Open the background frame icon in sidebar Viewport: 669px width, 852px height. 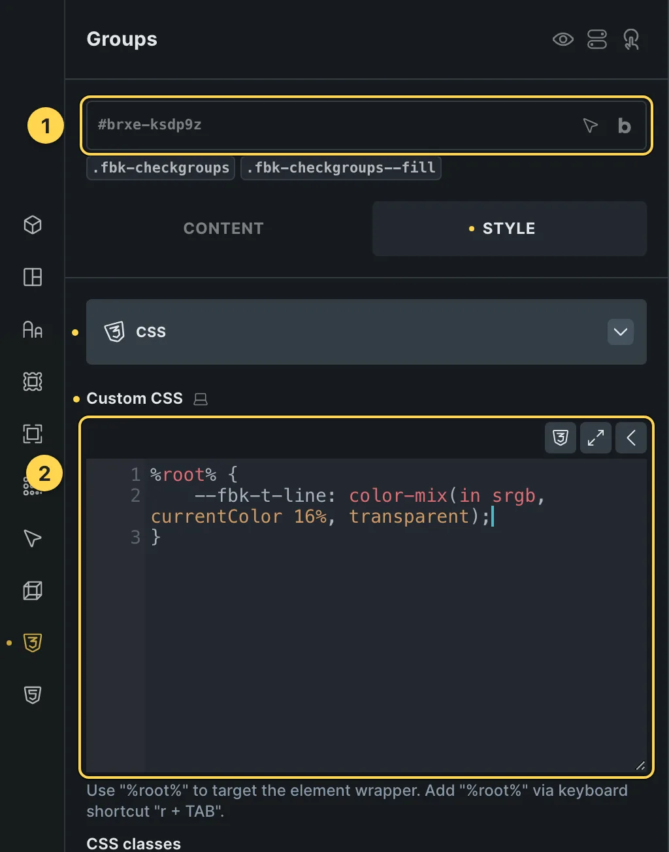(x=33, y=382)
